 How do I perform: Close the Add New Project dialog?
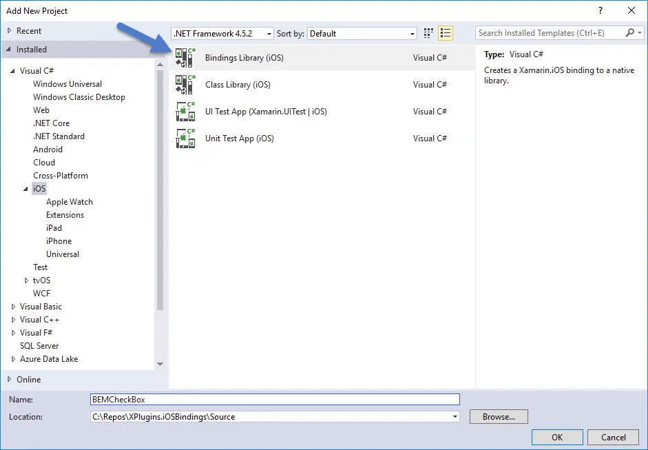click(x=631, y=11)
